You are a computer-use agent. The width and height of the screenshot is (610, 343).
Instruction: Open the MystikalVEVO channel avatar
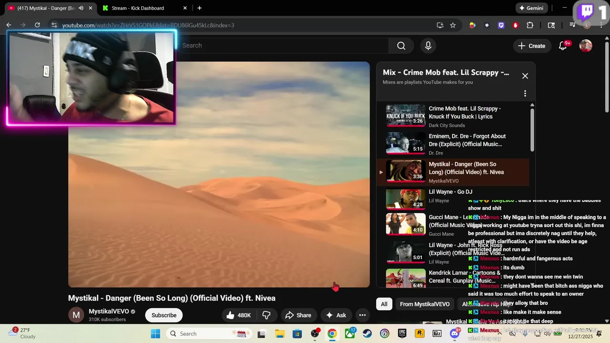(76, 315)
